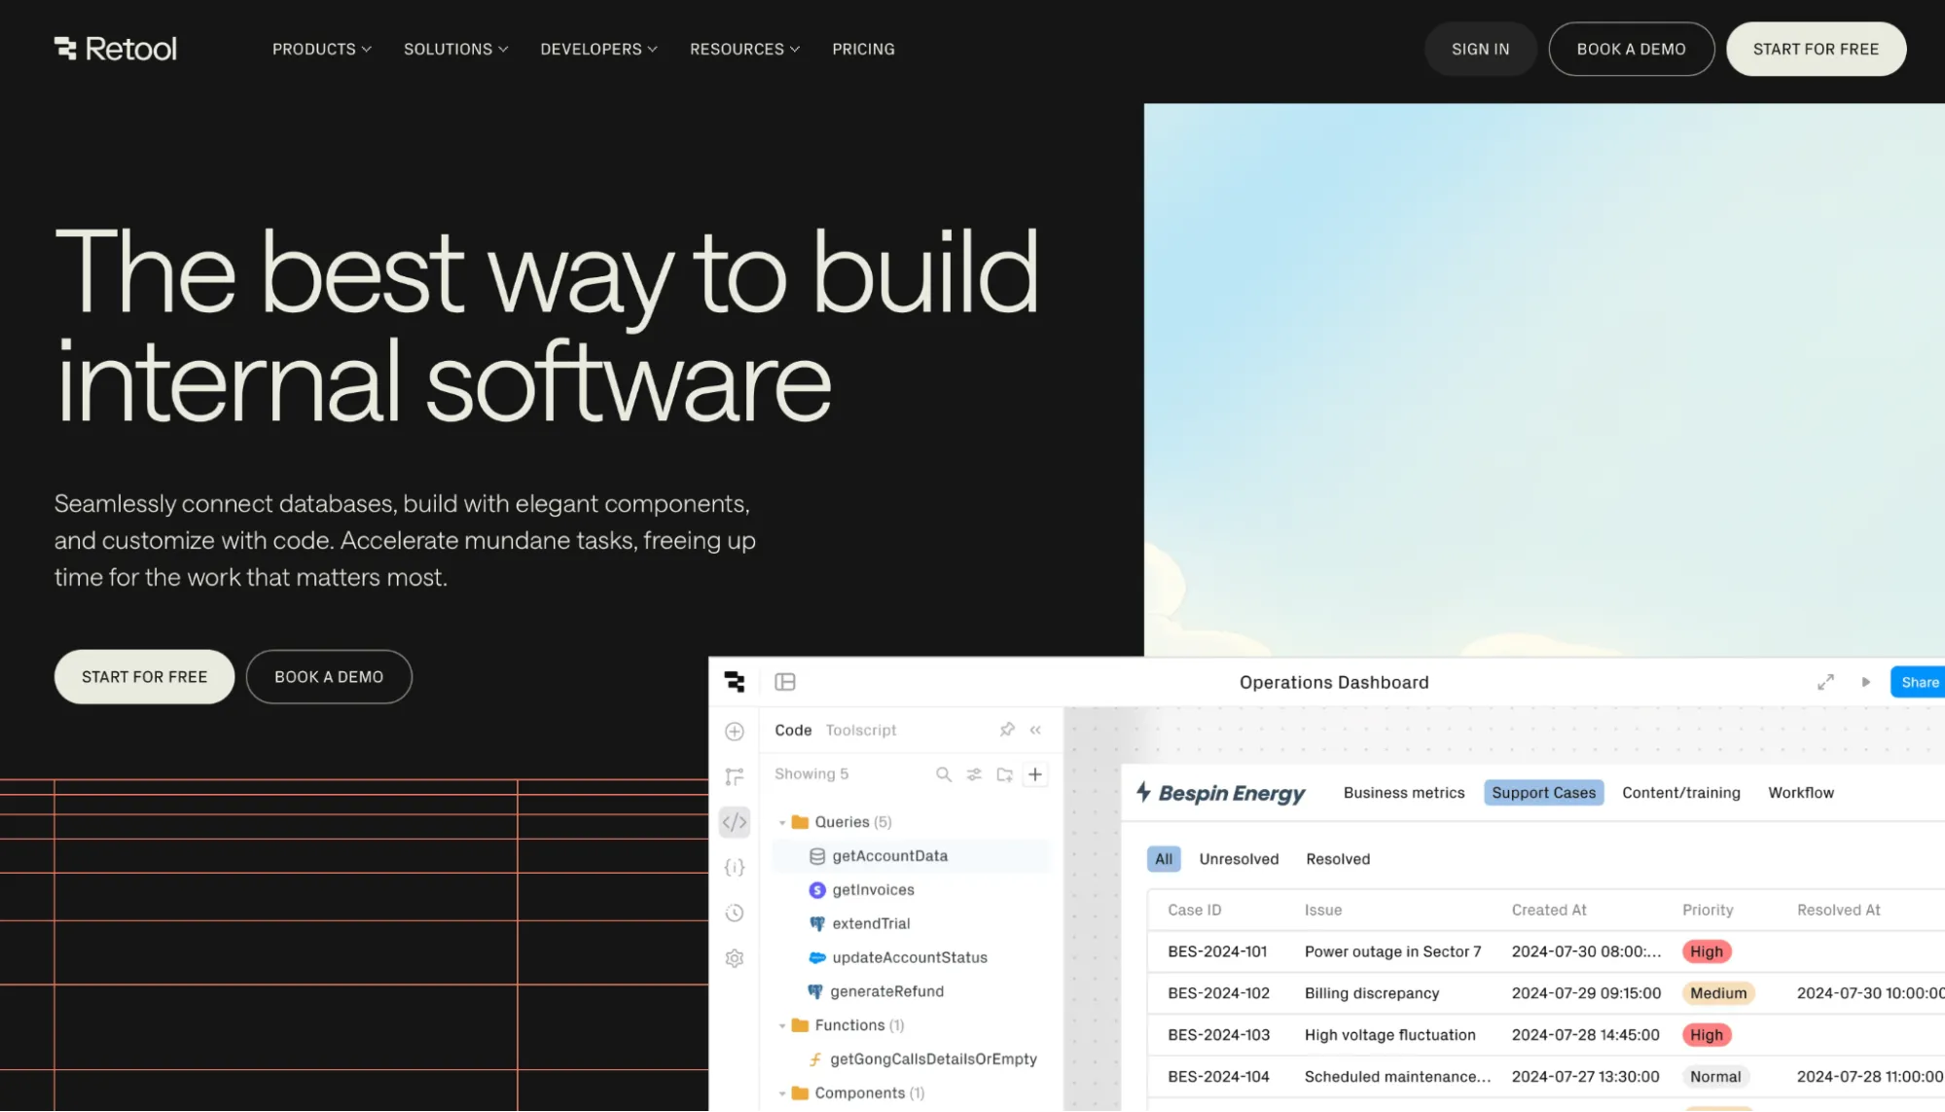This screenshot has height=1112, width=1945.
Task: Click the hero Start for Free button
Action: tap(144, 677)
